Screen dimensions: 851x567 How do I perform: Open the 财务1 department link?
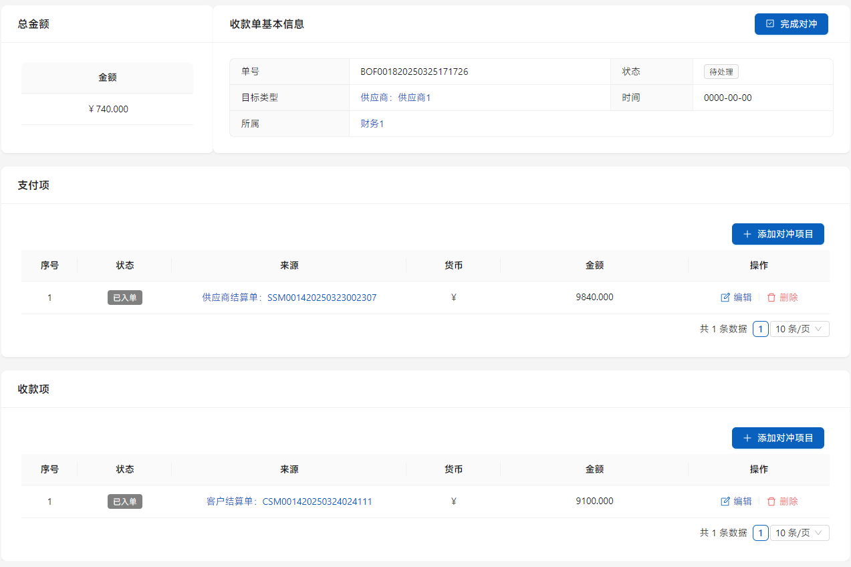pyautogui.click(x=372, y=124)
